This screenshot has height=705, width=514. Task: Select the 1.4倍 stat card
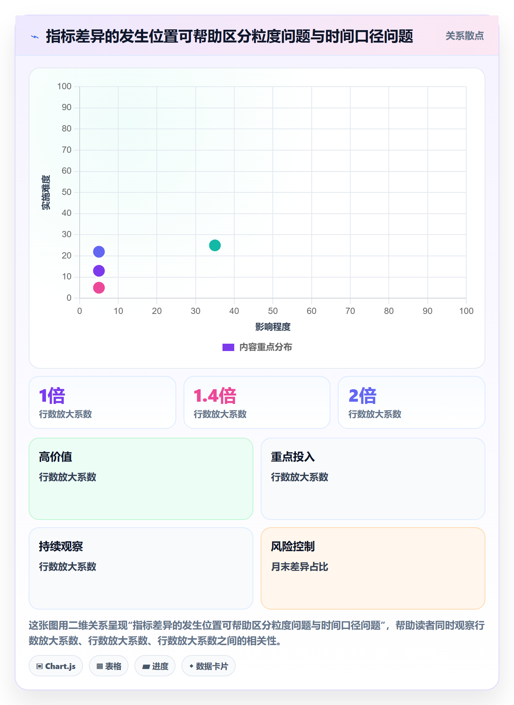[x=257, y=402]
